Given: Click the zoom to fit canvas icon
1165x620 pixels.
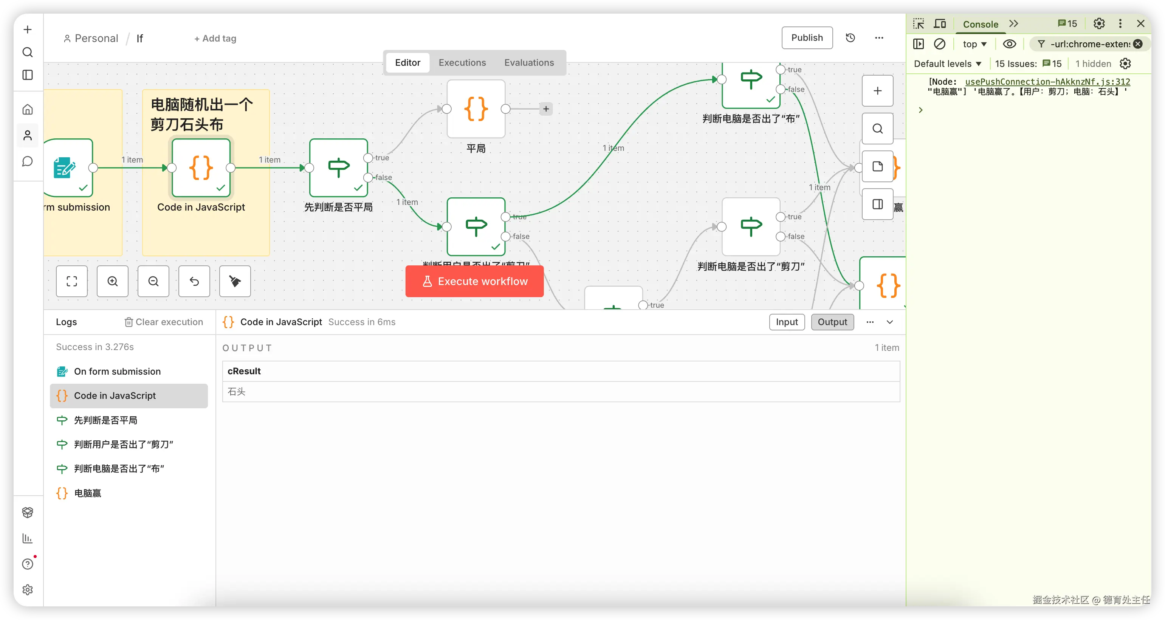Looking at the screenshot, I should 71,281.
